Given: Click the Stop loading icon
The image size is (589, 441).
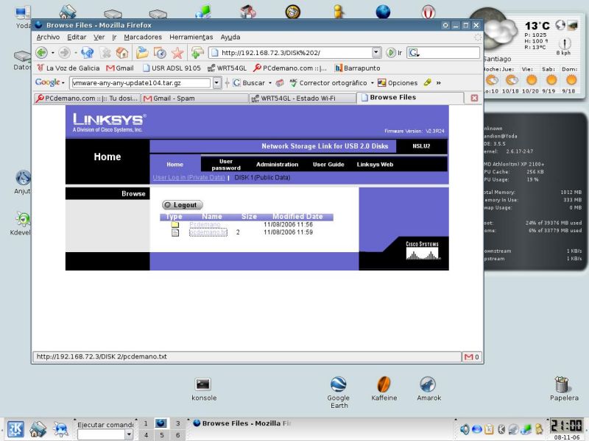Looking at the screenshot, I should (x=106, y=53).
